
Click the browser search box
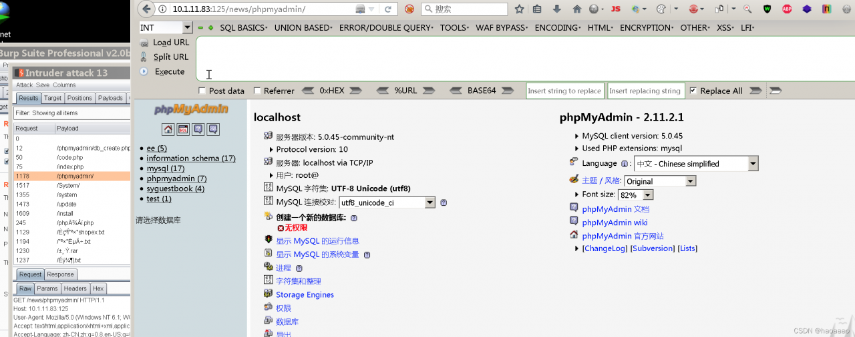pos(464,9)
